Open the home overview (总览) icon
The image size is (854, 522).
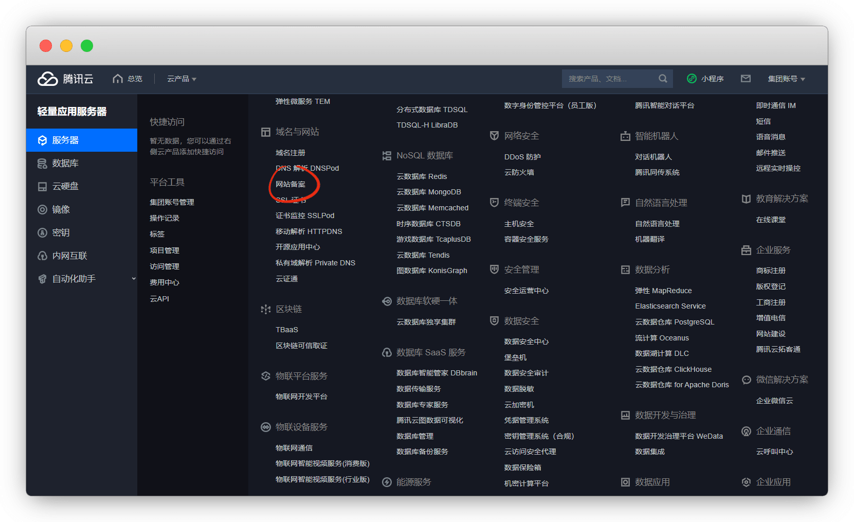pos(118,79)
